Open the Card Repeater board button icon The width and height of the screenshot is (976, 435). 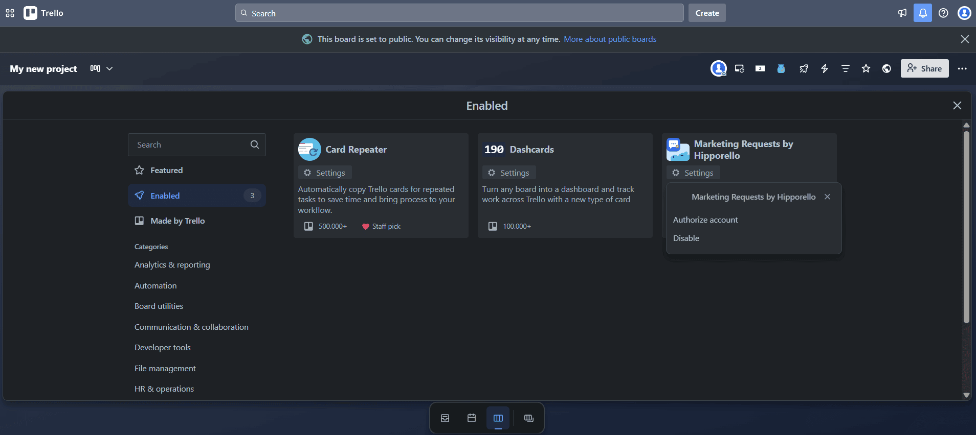739,68
